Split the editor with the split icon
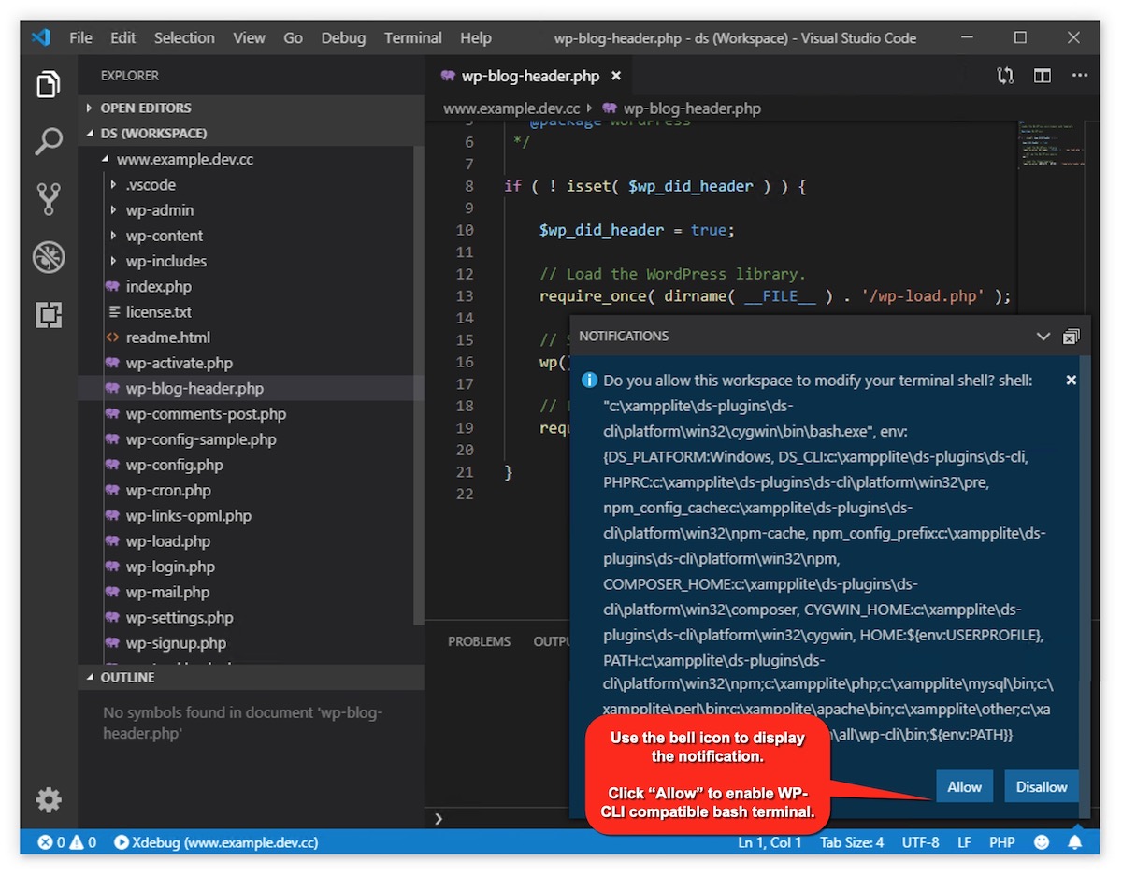The height and width of the screenshot is (876, 1122). click(1042, 76)
